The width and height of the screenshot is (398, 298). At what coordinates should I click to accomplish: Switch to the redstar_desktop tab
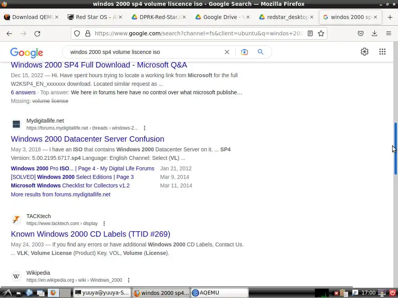(x=286, y=17)
